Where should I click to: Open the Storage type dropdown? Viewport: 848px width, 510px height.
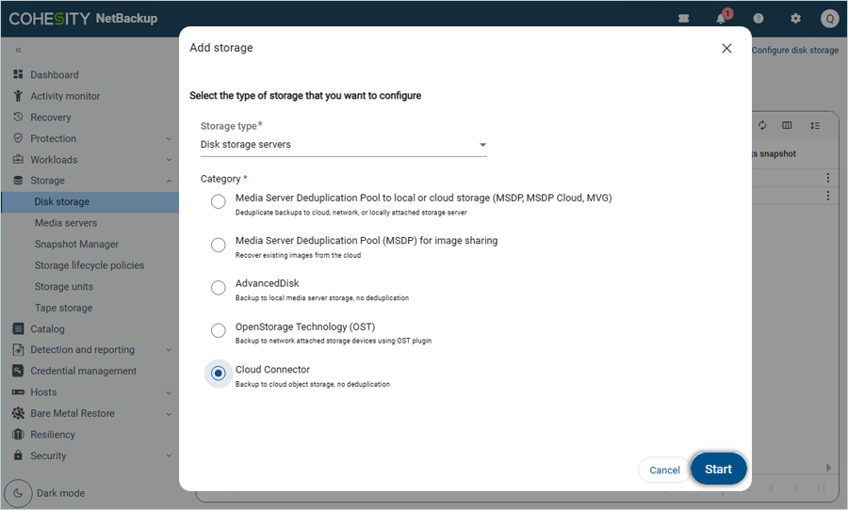pos(343,145)
